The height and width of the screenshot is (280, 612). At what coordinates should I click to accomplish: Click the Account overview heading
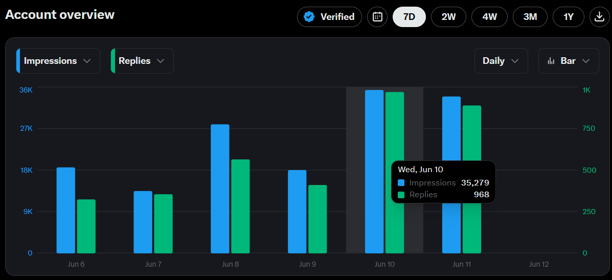click(60, 14)
